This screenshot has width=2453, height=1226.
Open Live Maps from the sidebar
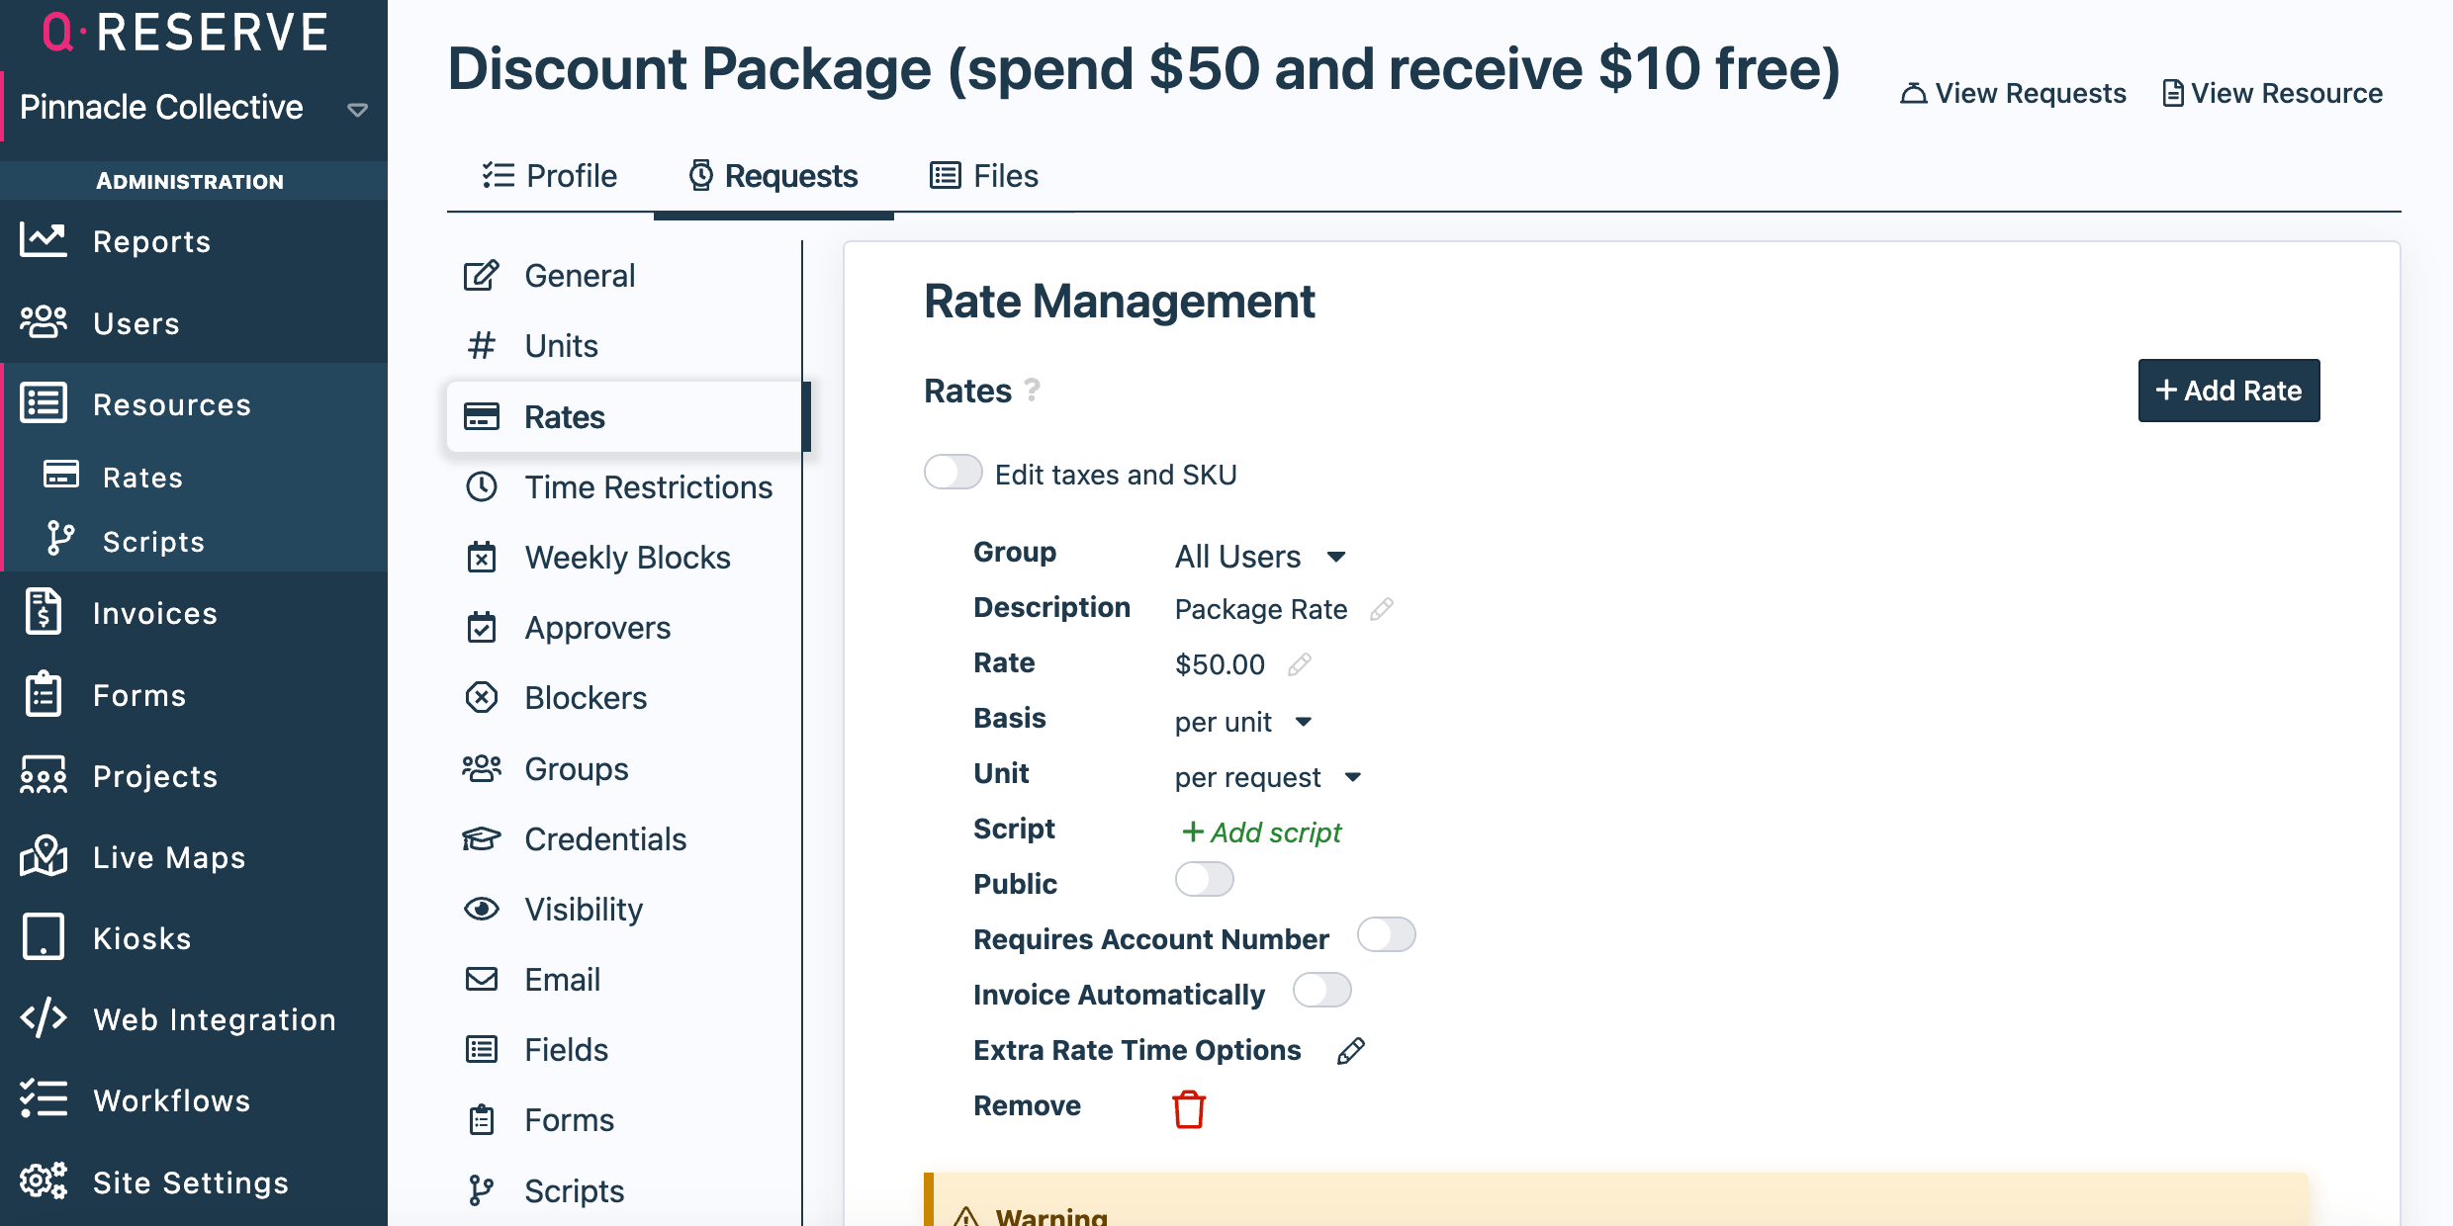(168, 857)
